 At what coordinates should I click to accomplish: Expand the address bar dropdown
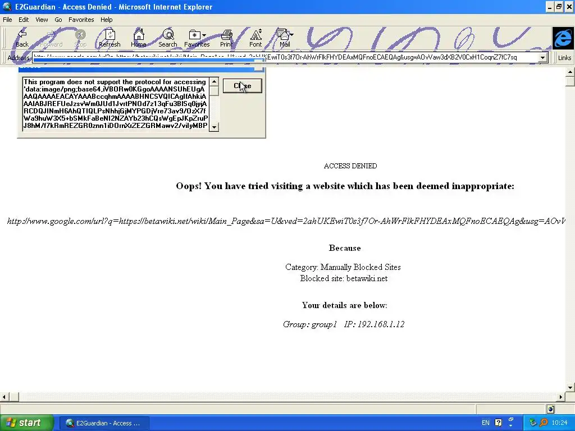click(542, 58)
